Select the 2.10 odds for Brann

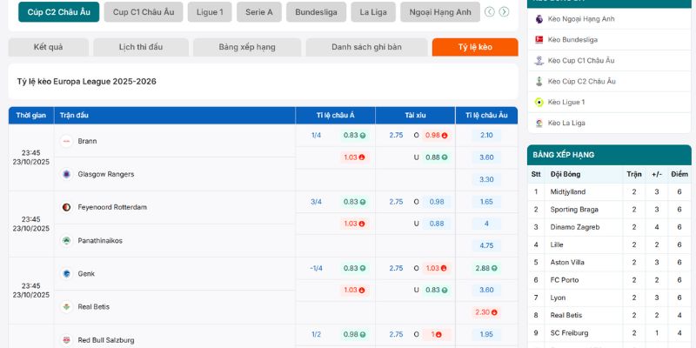tap(486, 135)
